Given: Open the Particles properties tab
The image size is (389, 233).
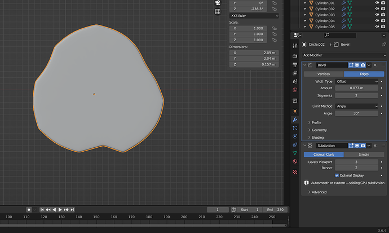Looking at the screenshot, I should click(295, 128).
